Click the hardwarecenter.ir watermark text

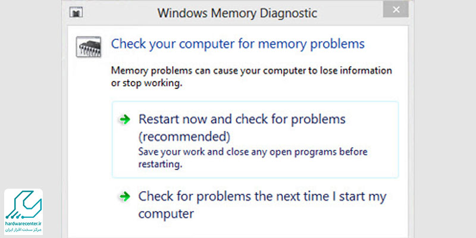click(23, 224)
